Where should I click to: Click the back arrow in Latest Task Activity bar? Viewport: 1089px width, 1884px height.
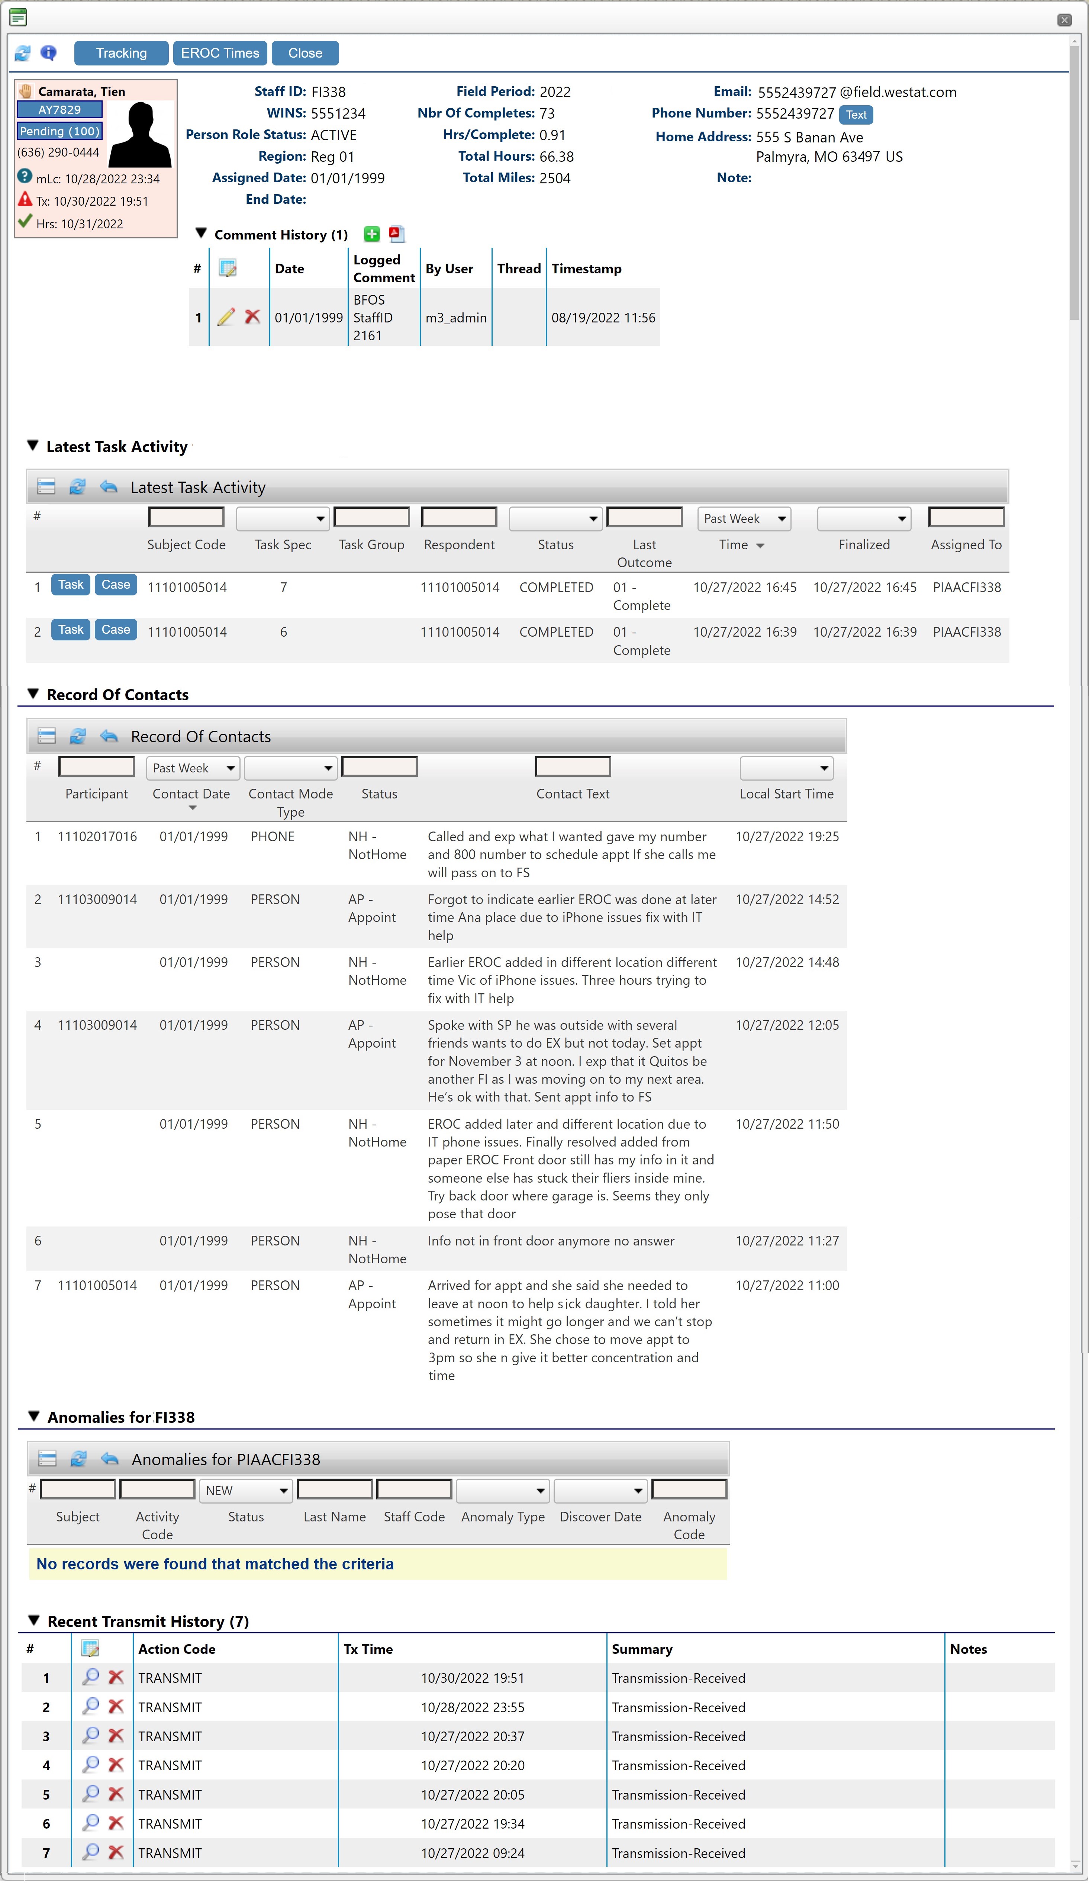109,487
